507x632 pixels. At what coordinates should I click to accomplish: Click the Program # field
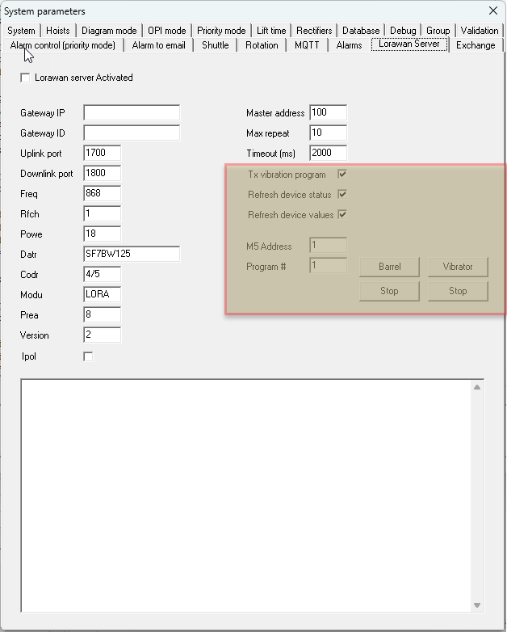pos(329,265)
